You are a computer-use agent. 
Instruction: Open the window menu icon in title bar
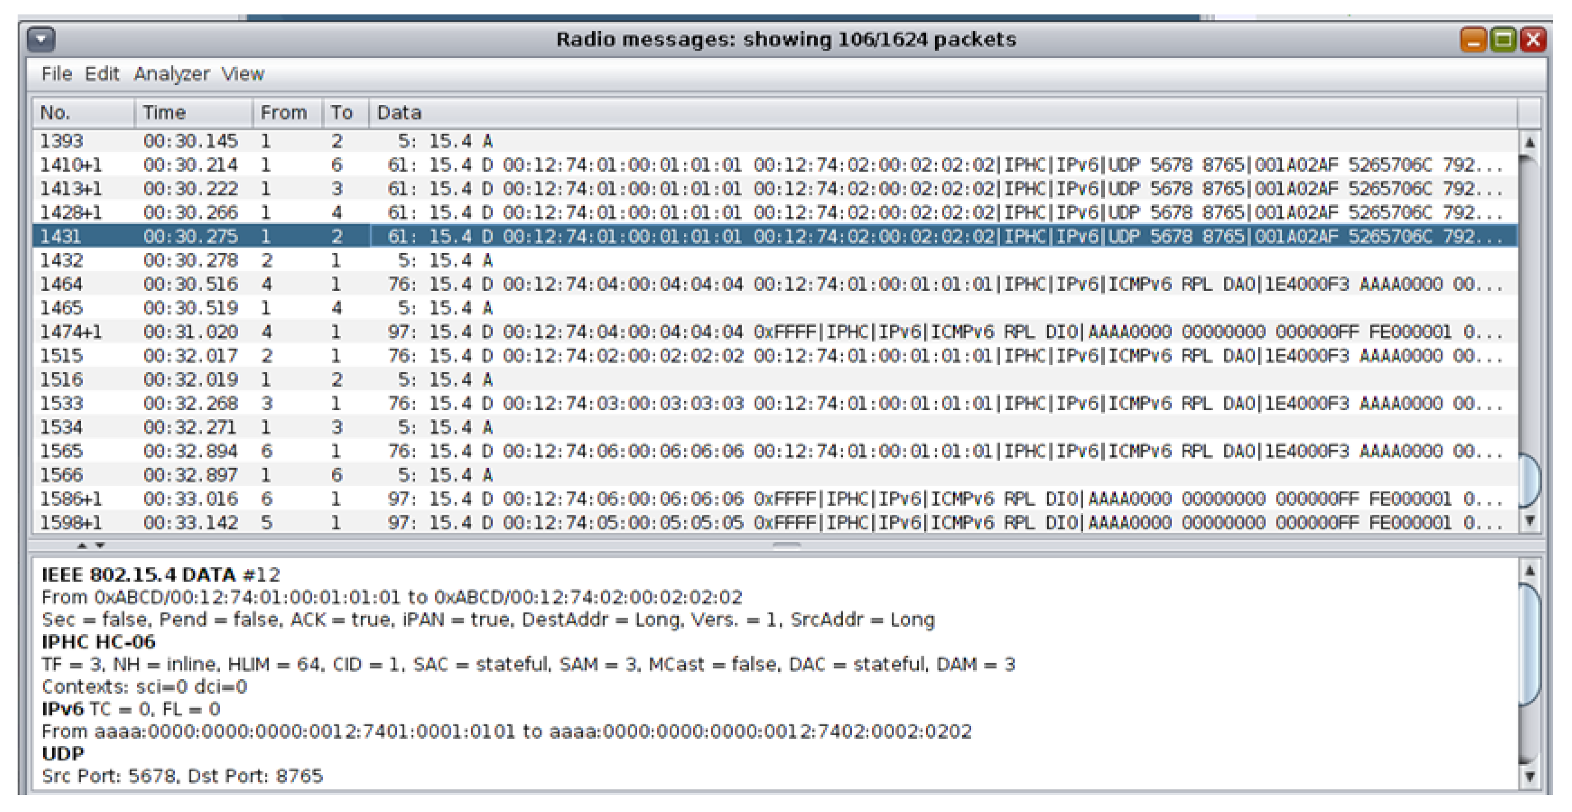coord(41,40)
